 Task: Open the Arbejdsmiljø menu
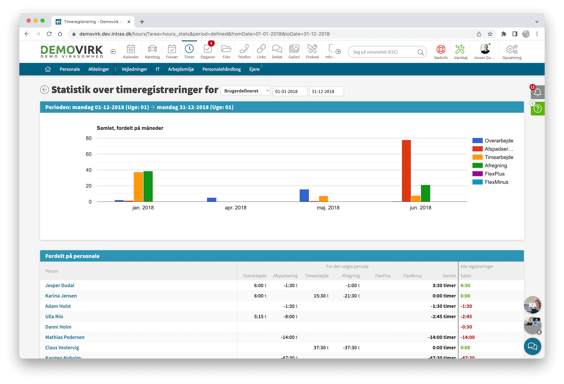pyautogui.click(x=181, y=69)
